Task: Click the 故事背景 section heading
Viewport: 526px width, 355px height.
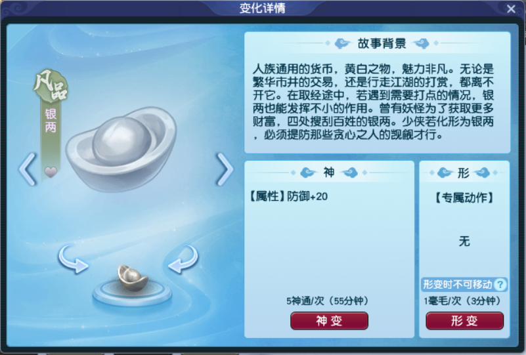Action: pos(382,43)
